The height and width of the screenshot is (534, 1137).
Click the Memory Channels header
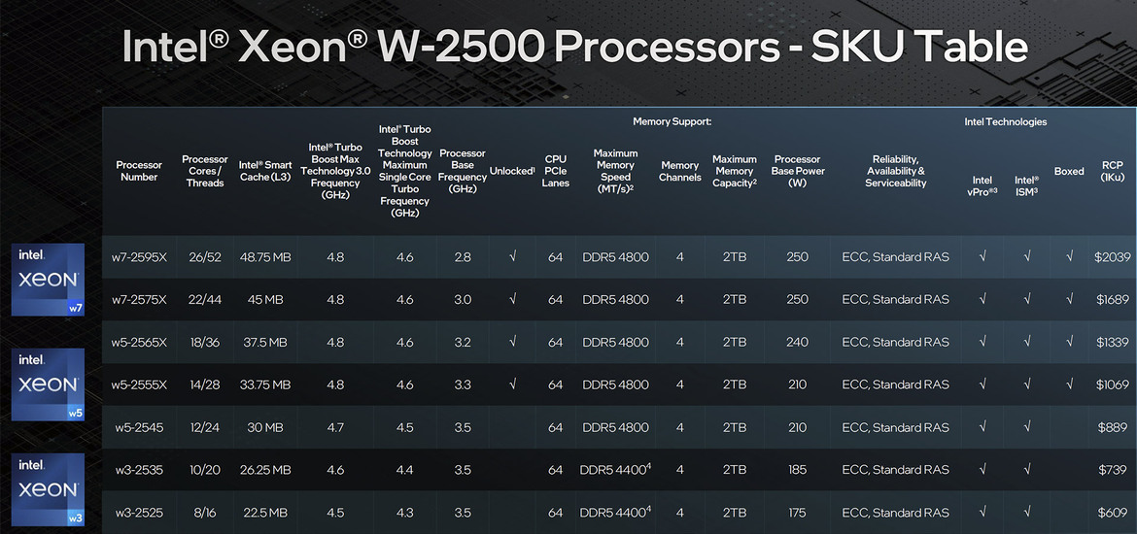(679, 171)
